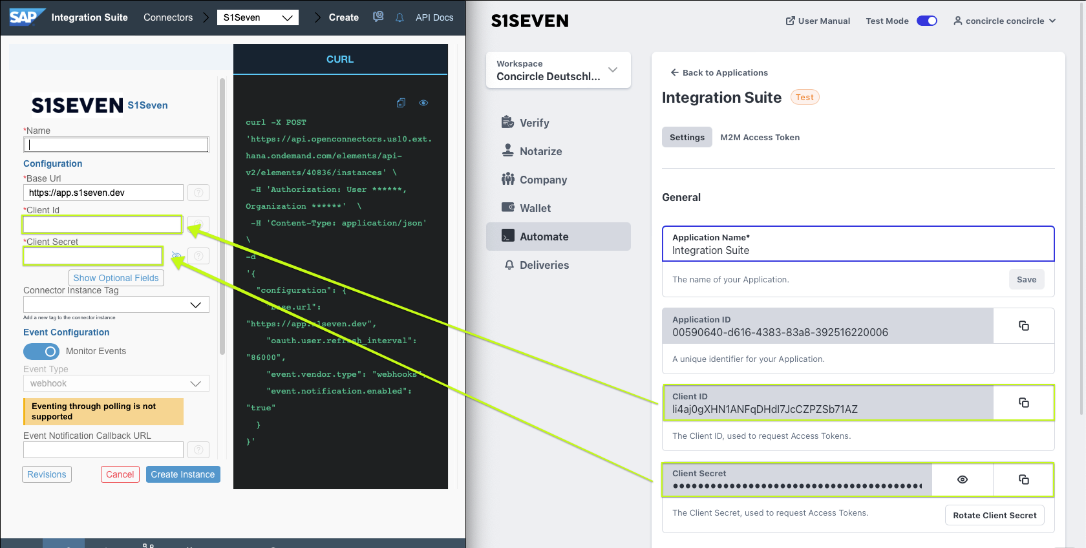Copy the cURL command with the copy icon
Screen dimensions: 1086x548
point(401,103)
